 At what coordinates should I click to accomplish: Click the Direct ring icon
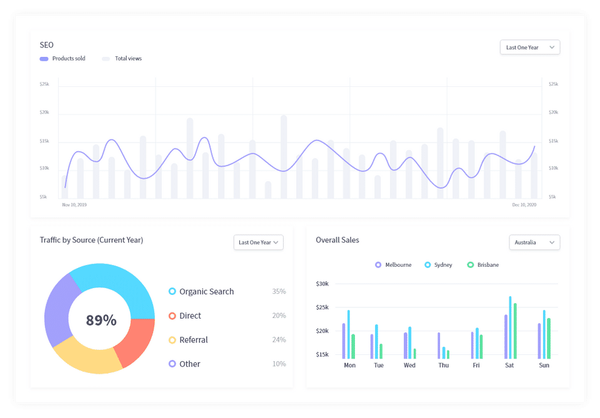click(x=172, y=316)
